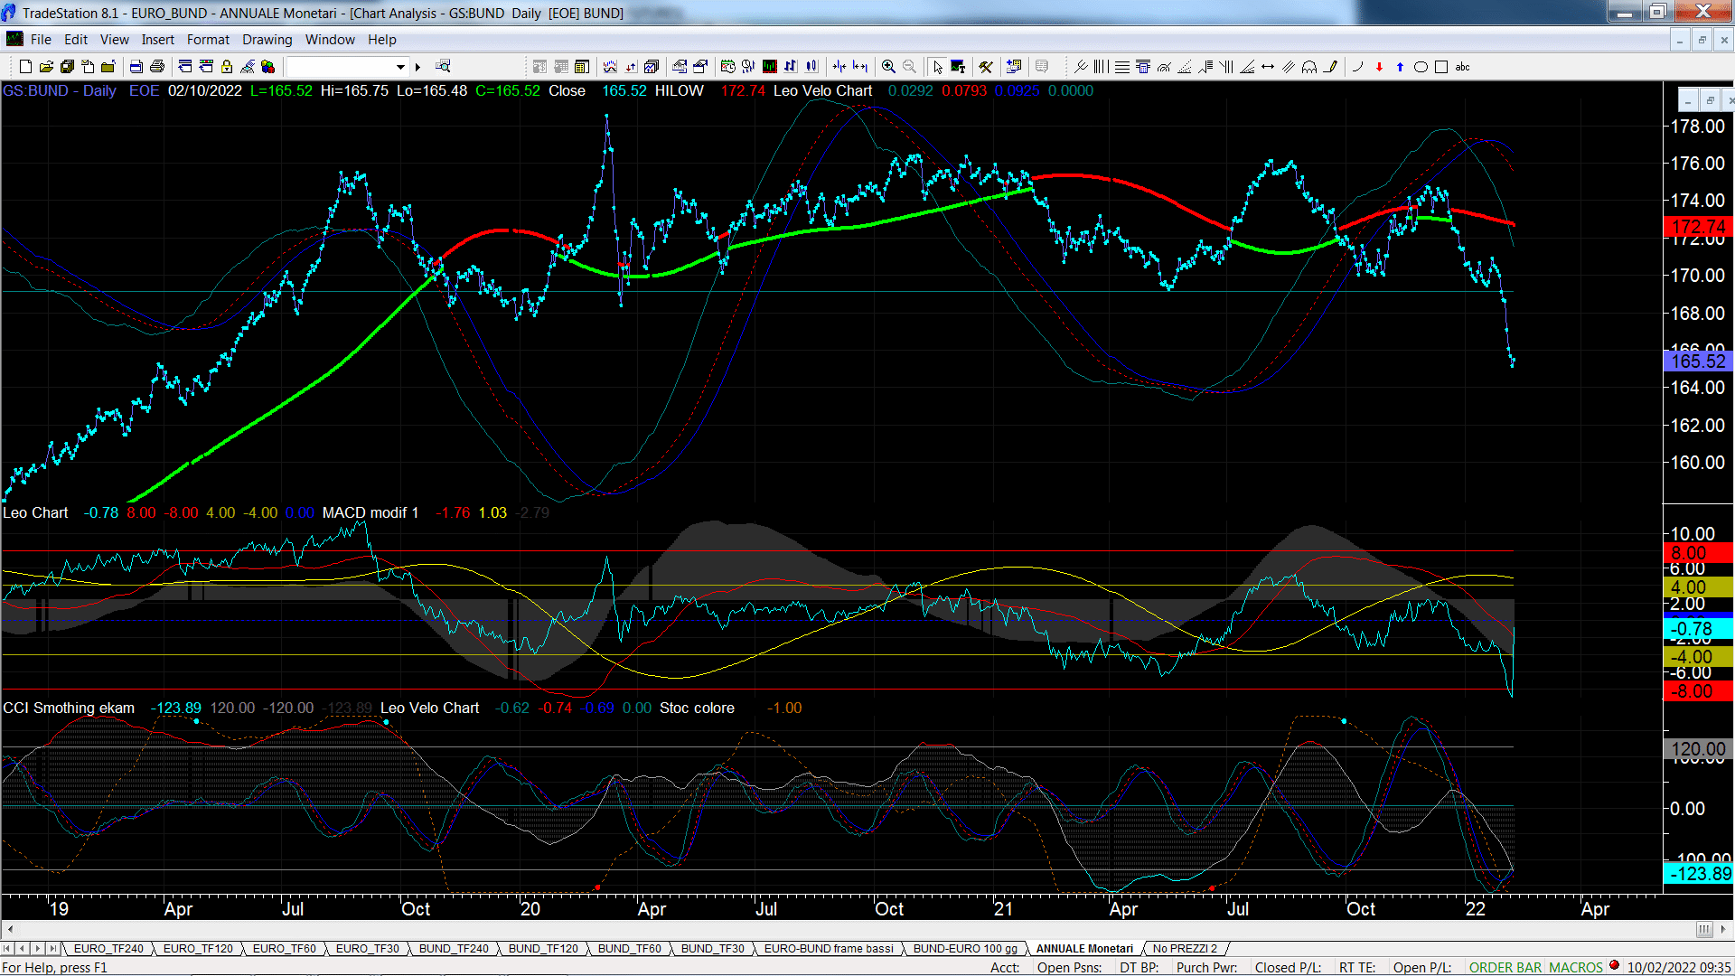Image resolution: width=1735 pixels, height=976 pixels.
Task: Switch to the EURO_TF120 workspace tab
Action: (x=198, y=949)
